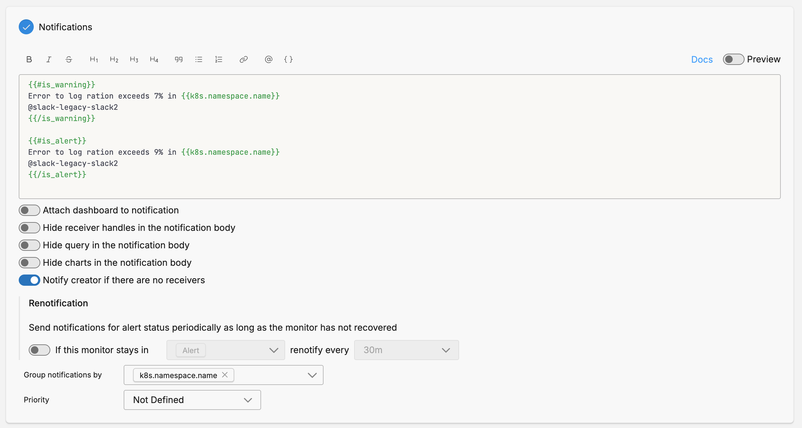Add a numbered list
The width and height of the screenshot is (802, 428).
pyautogui.click(x=219, y=59)
